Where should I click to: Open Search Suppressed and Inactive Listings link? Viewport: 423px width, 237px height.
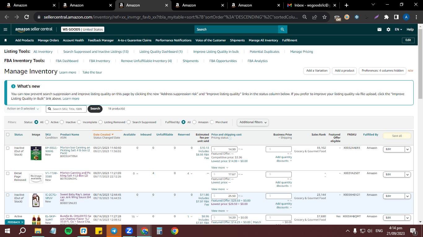[x=96, y=52]
